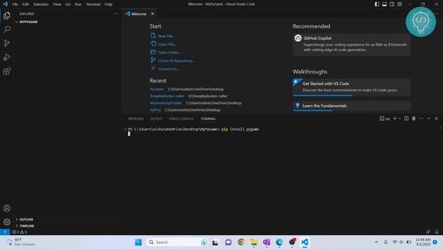Open the clock and date in system tray
The width and height of the screenshot is (443, 249).
click(423, 242)
